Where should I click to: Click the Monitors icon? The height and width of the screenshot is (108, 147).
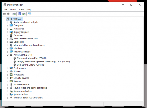click(x=11, y=49)
